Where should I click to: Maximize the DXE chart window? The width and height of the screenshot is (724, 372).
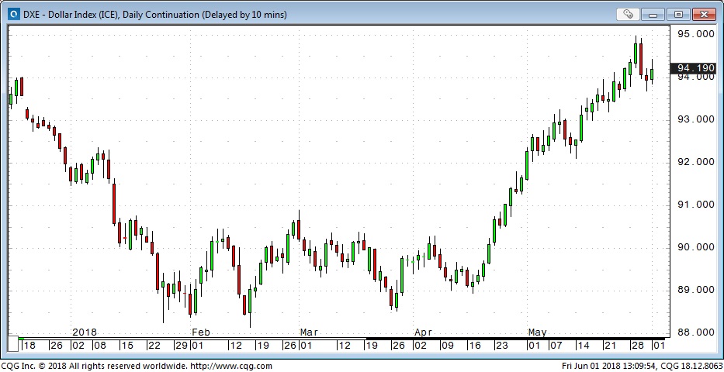click(678, 14)
